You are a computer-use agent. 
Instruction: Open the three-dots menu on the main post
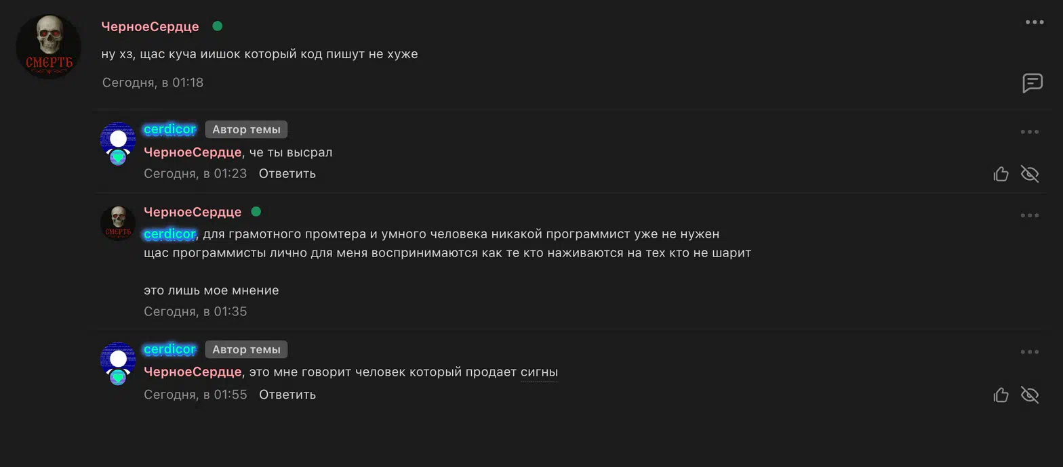[1034, 22]
